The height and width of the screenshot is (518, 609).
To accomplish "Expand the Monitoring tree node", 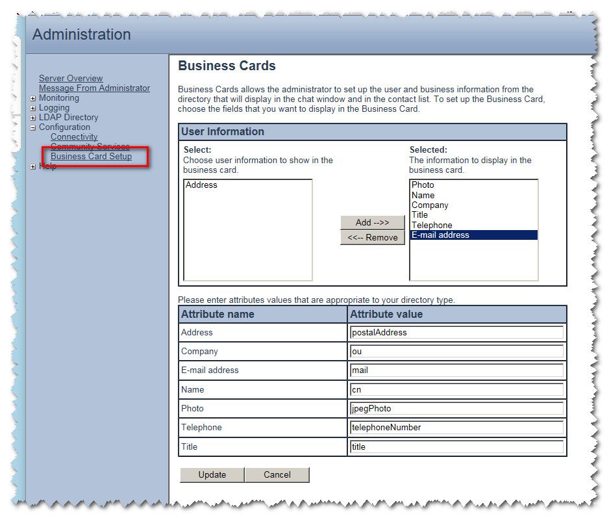I will tap(33, 98).
